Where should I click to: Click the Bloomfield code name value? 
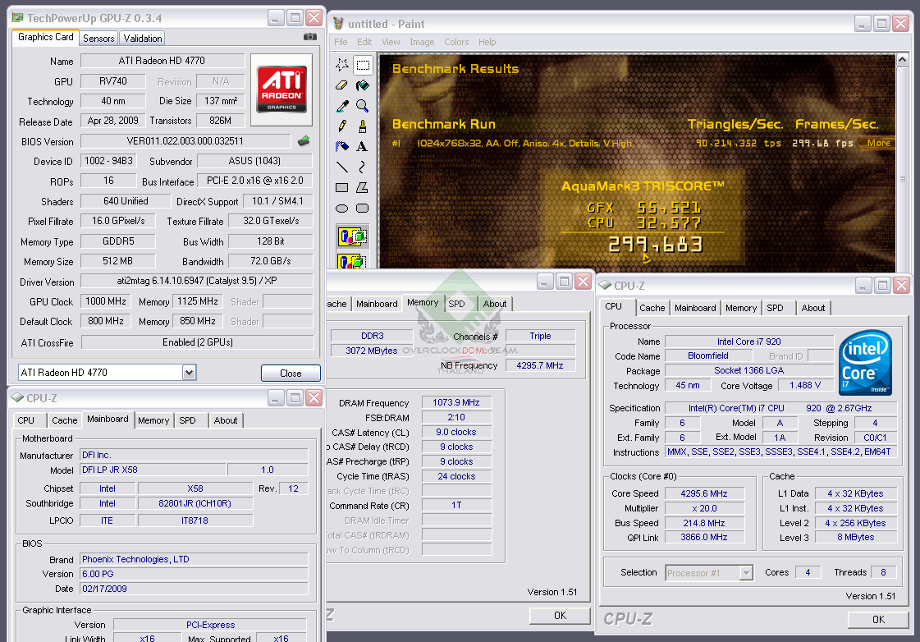pyautogui.click(x=708, y=355)
